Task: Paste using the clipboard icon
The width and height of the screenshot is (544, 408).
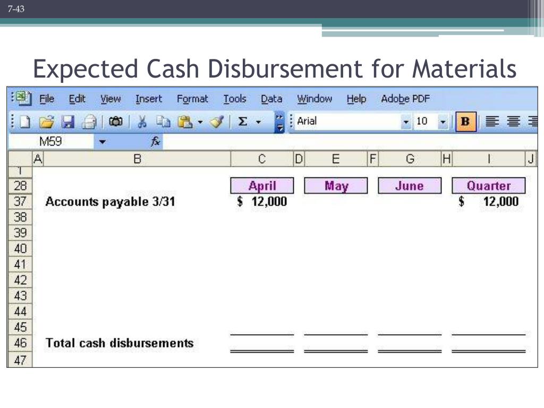Action: point(185,122)
